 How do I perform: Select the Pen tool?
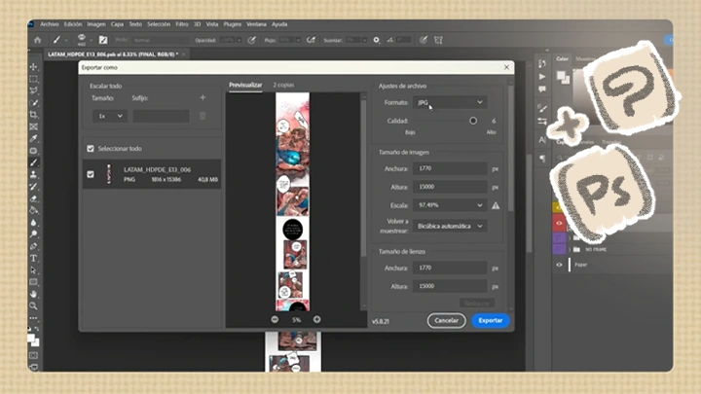(33, 246)
